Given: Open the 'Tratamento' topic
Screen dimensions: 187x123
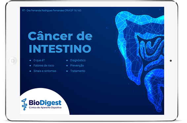Looking at the screenshot, I should click(78, 71).
